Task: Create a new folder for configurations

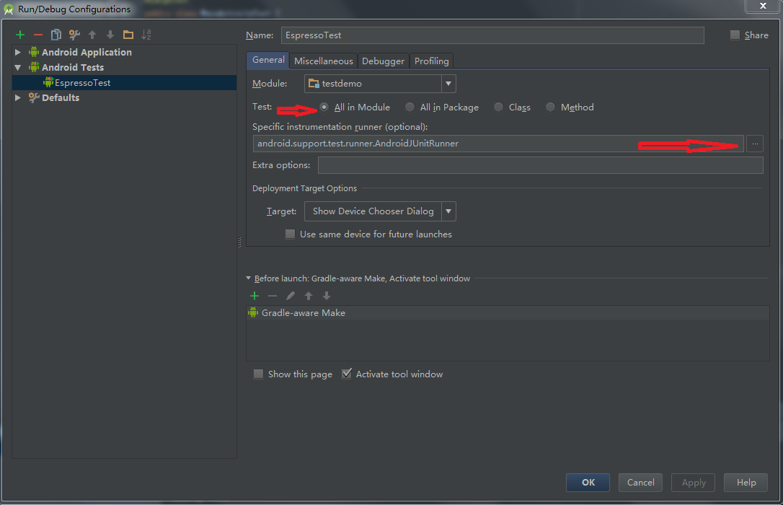Action: tap(128, 35)
